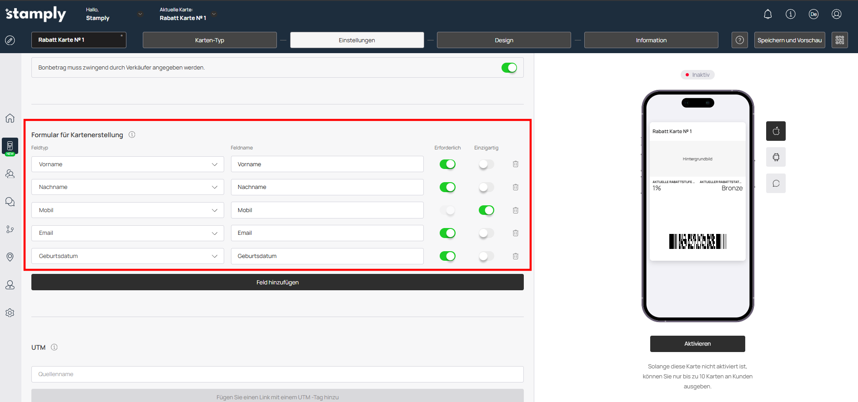Expand the Aktuelle Karte selector
The height and width of the screenshot is (402, 858).
coord(214,14)
